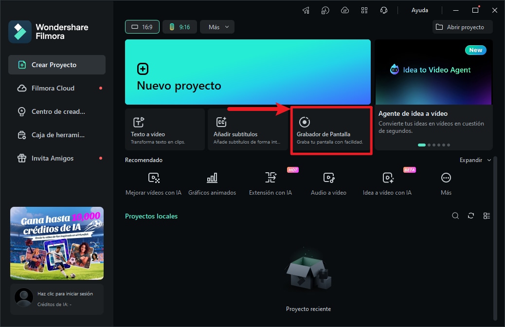Open the clock-and-document icon in title bar

pos(325,10)
